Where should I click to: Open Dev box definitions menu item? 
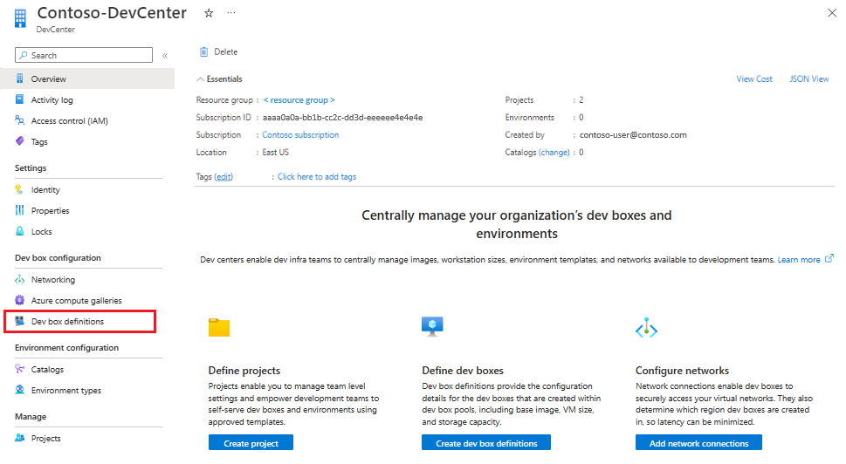(x=67, y=322)
